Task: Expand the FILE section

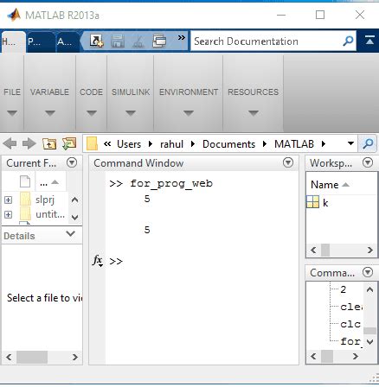Action: coord(12,112)
